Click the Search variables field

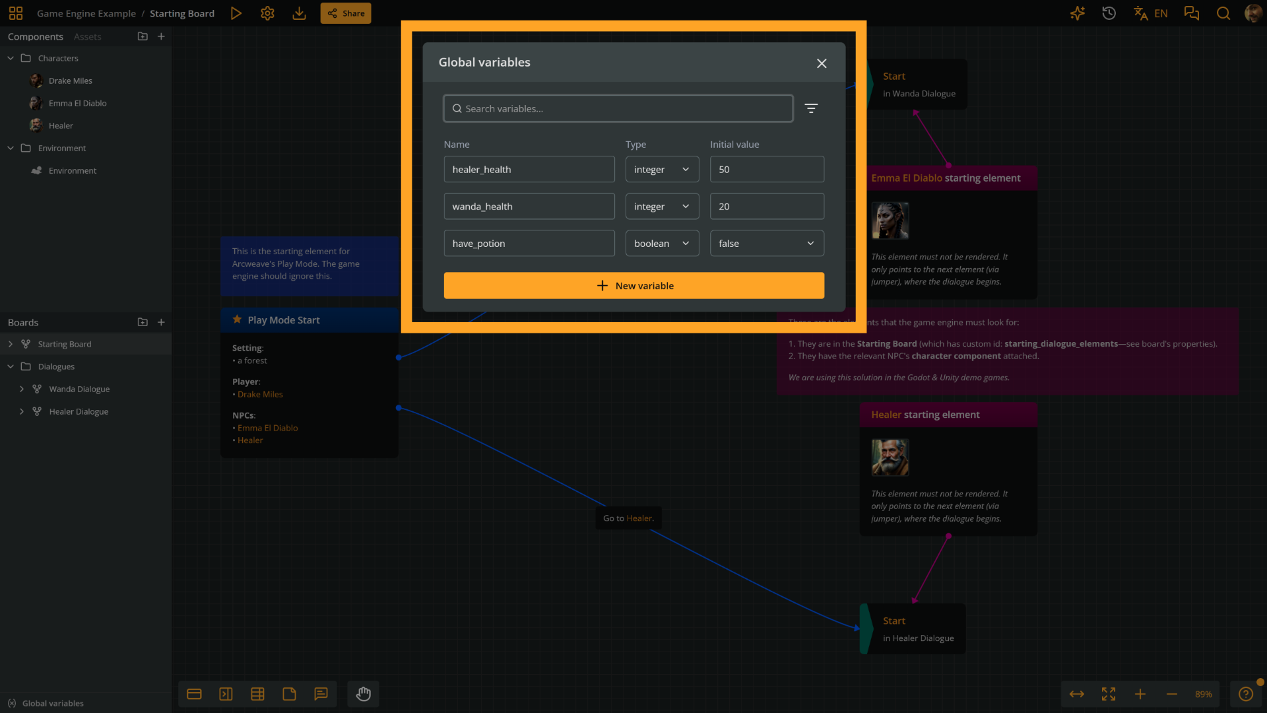tap(618, 108)
